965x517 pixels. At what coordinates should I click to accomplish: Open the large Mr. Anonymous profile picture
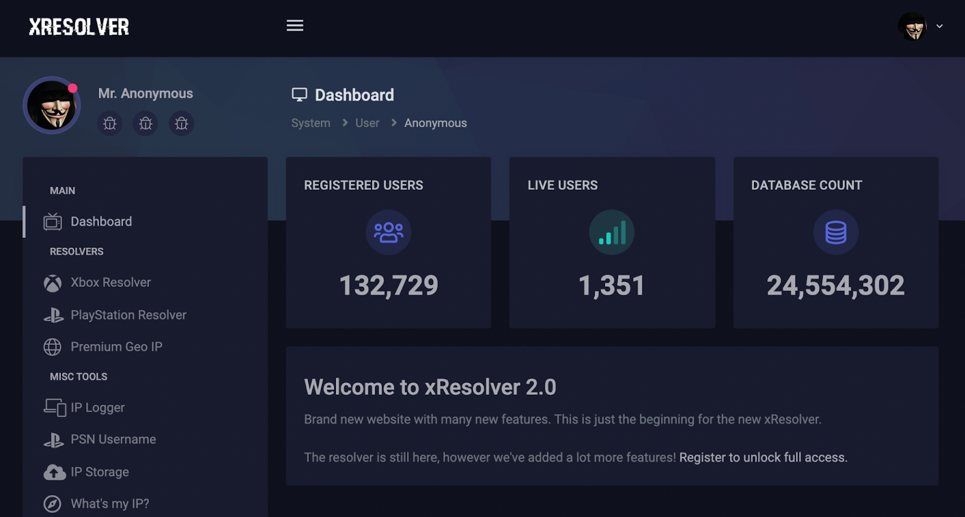tap(52, 105)
